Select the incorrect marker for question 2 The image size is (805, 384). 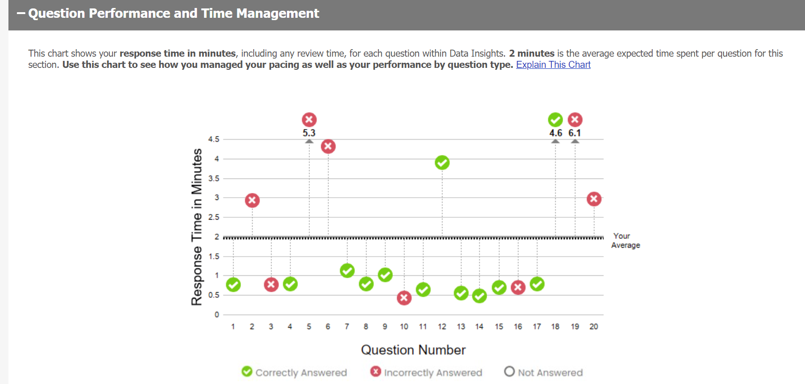(x=252, y=200)
